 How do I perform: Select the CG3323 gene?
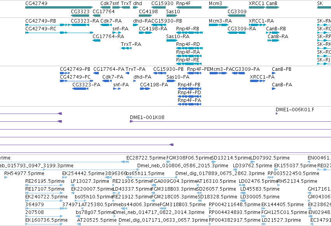(x=80, y=16)
